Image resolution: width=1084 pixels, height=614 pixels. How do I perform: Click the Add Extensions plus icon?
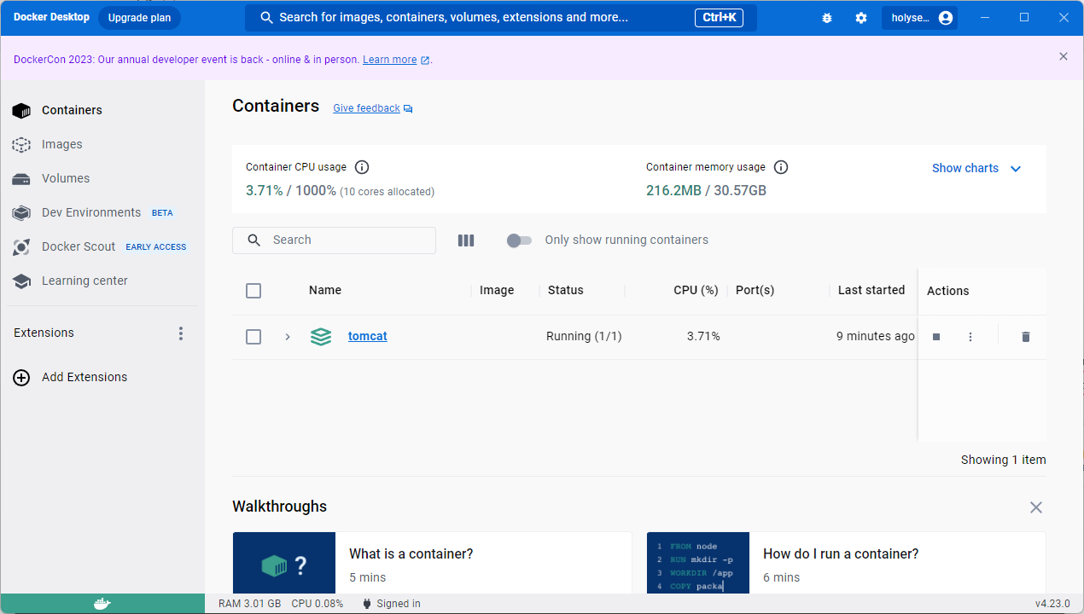pos(21,377)
